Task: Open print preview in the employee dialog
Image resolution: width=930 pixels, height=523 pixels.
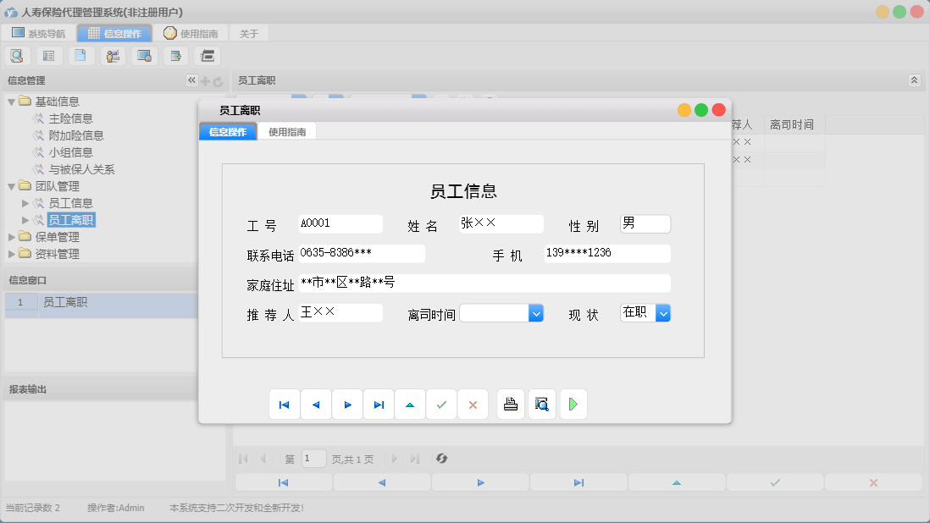Action: click(x=542, y=404)
